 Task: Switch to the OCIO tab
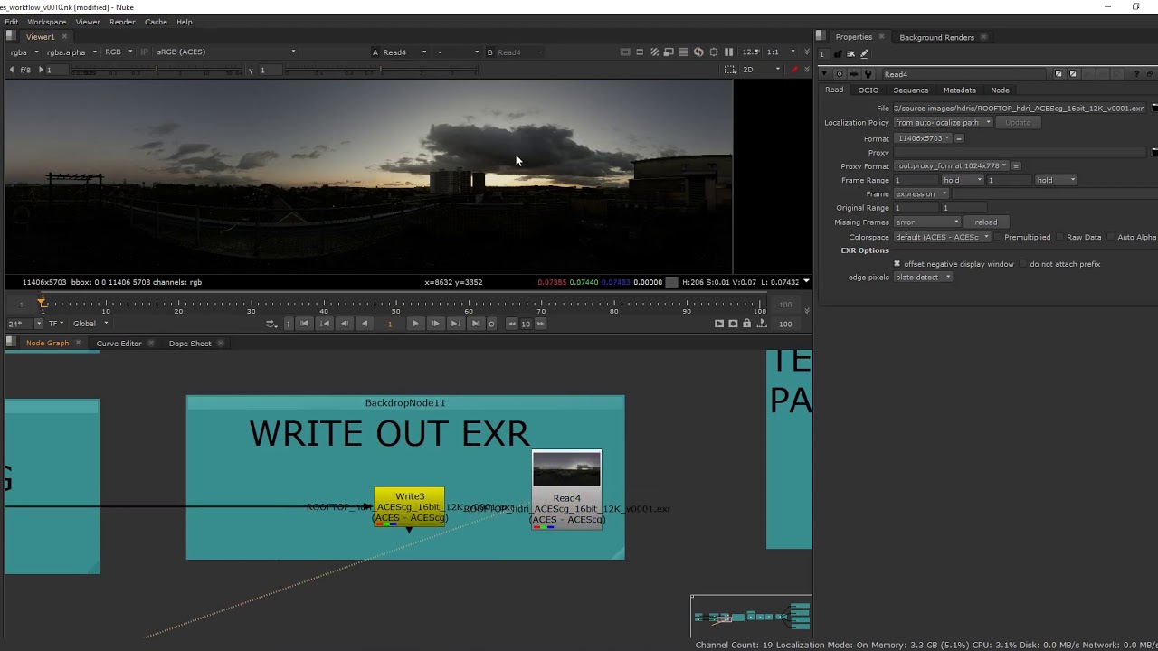tap(868, 90)
